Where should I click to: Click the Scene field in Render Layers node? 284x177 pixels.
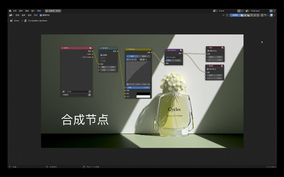click(77, 92)
